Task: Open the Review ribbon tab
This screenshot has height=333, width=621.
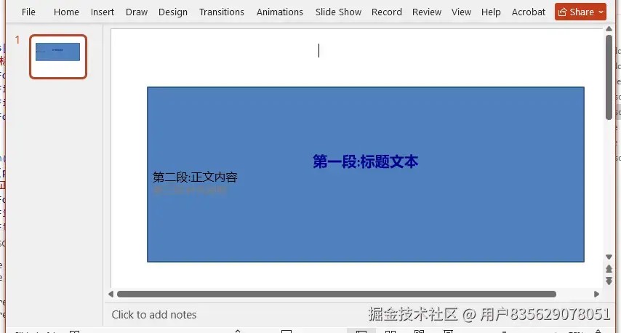Action: pos(427,12)
